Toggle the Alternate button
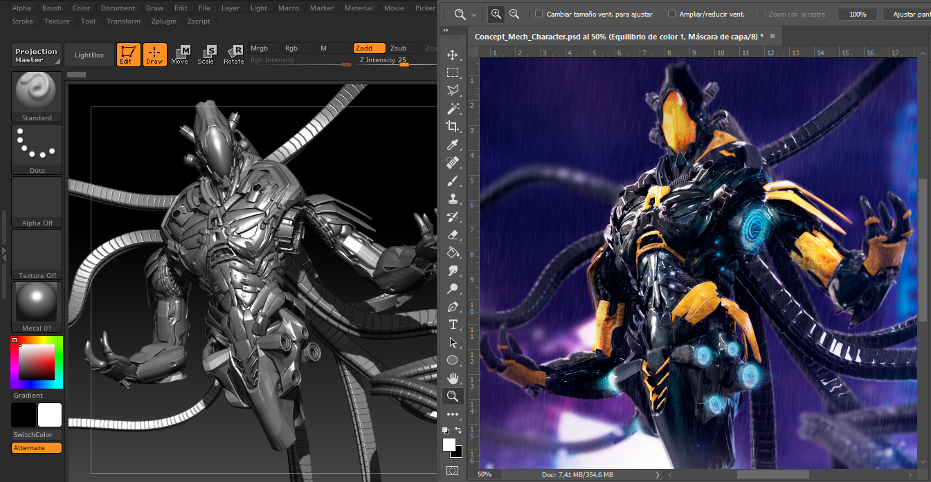 click(37, 447)
